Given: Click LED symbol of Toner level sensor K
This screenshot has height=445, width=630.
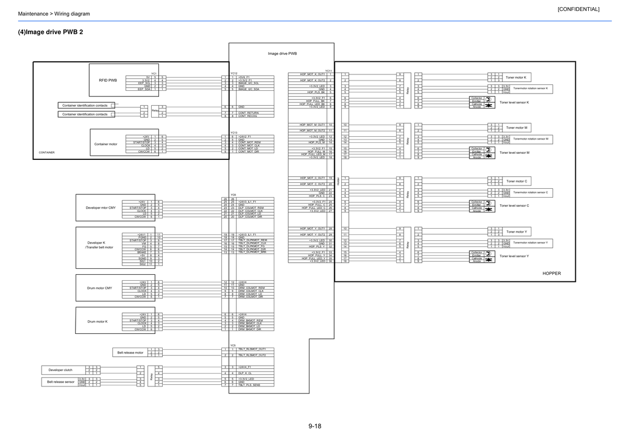Looking at the screenshot, I should (488, 106).
